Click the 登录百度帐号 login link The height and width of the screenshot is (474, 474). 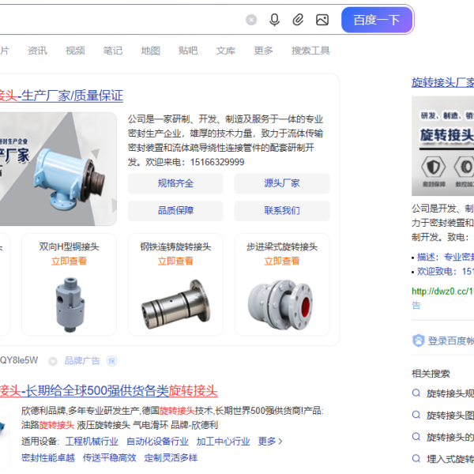(x=451, y=341)
